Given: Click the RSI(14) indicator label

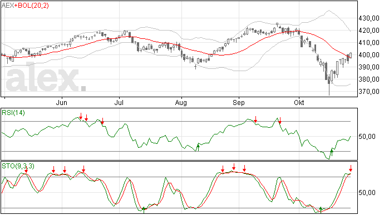Looking at the screenshot, I should (x=13, y=113).
